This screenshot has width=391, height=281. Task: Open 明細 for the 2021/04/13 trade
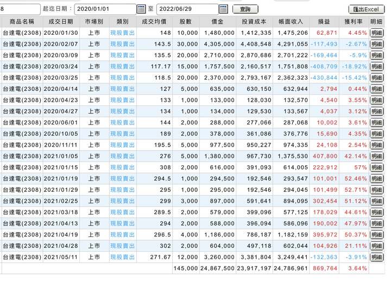point(376,224)
